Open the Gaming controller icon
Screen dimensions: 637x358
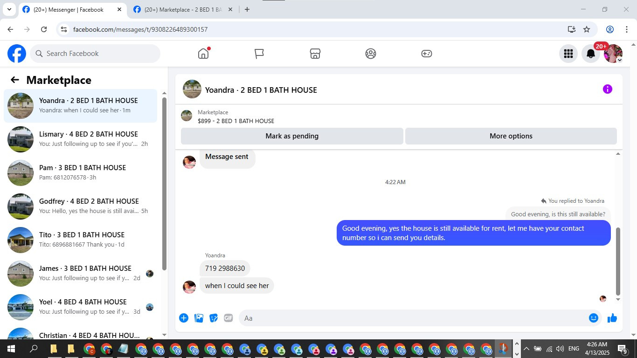point(427,54)
